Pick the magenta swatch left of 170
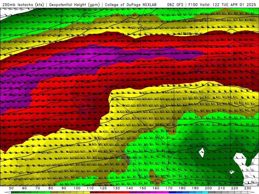This screenshot has width=259, height=194. pos(165,192)
